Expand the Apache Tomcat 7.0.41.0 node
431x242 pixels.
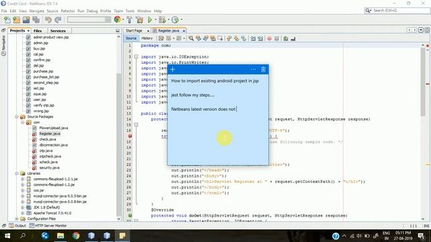coord(22,213)
